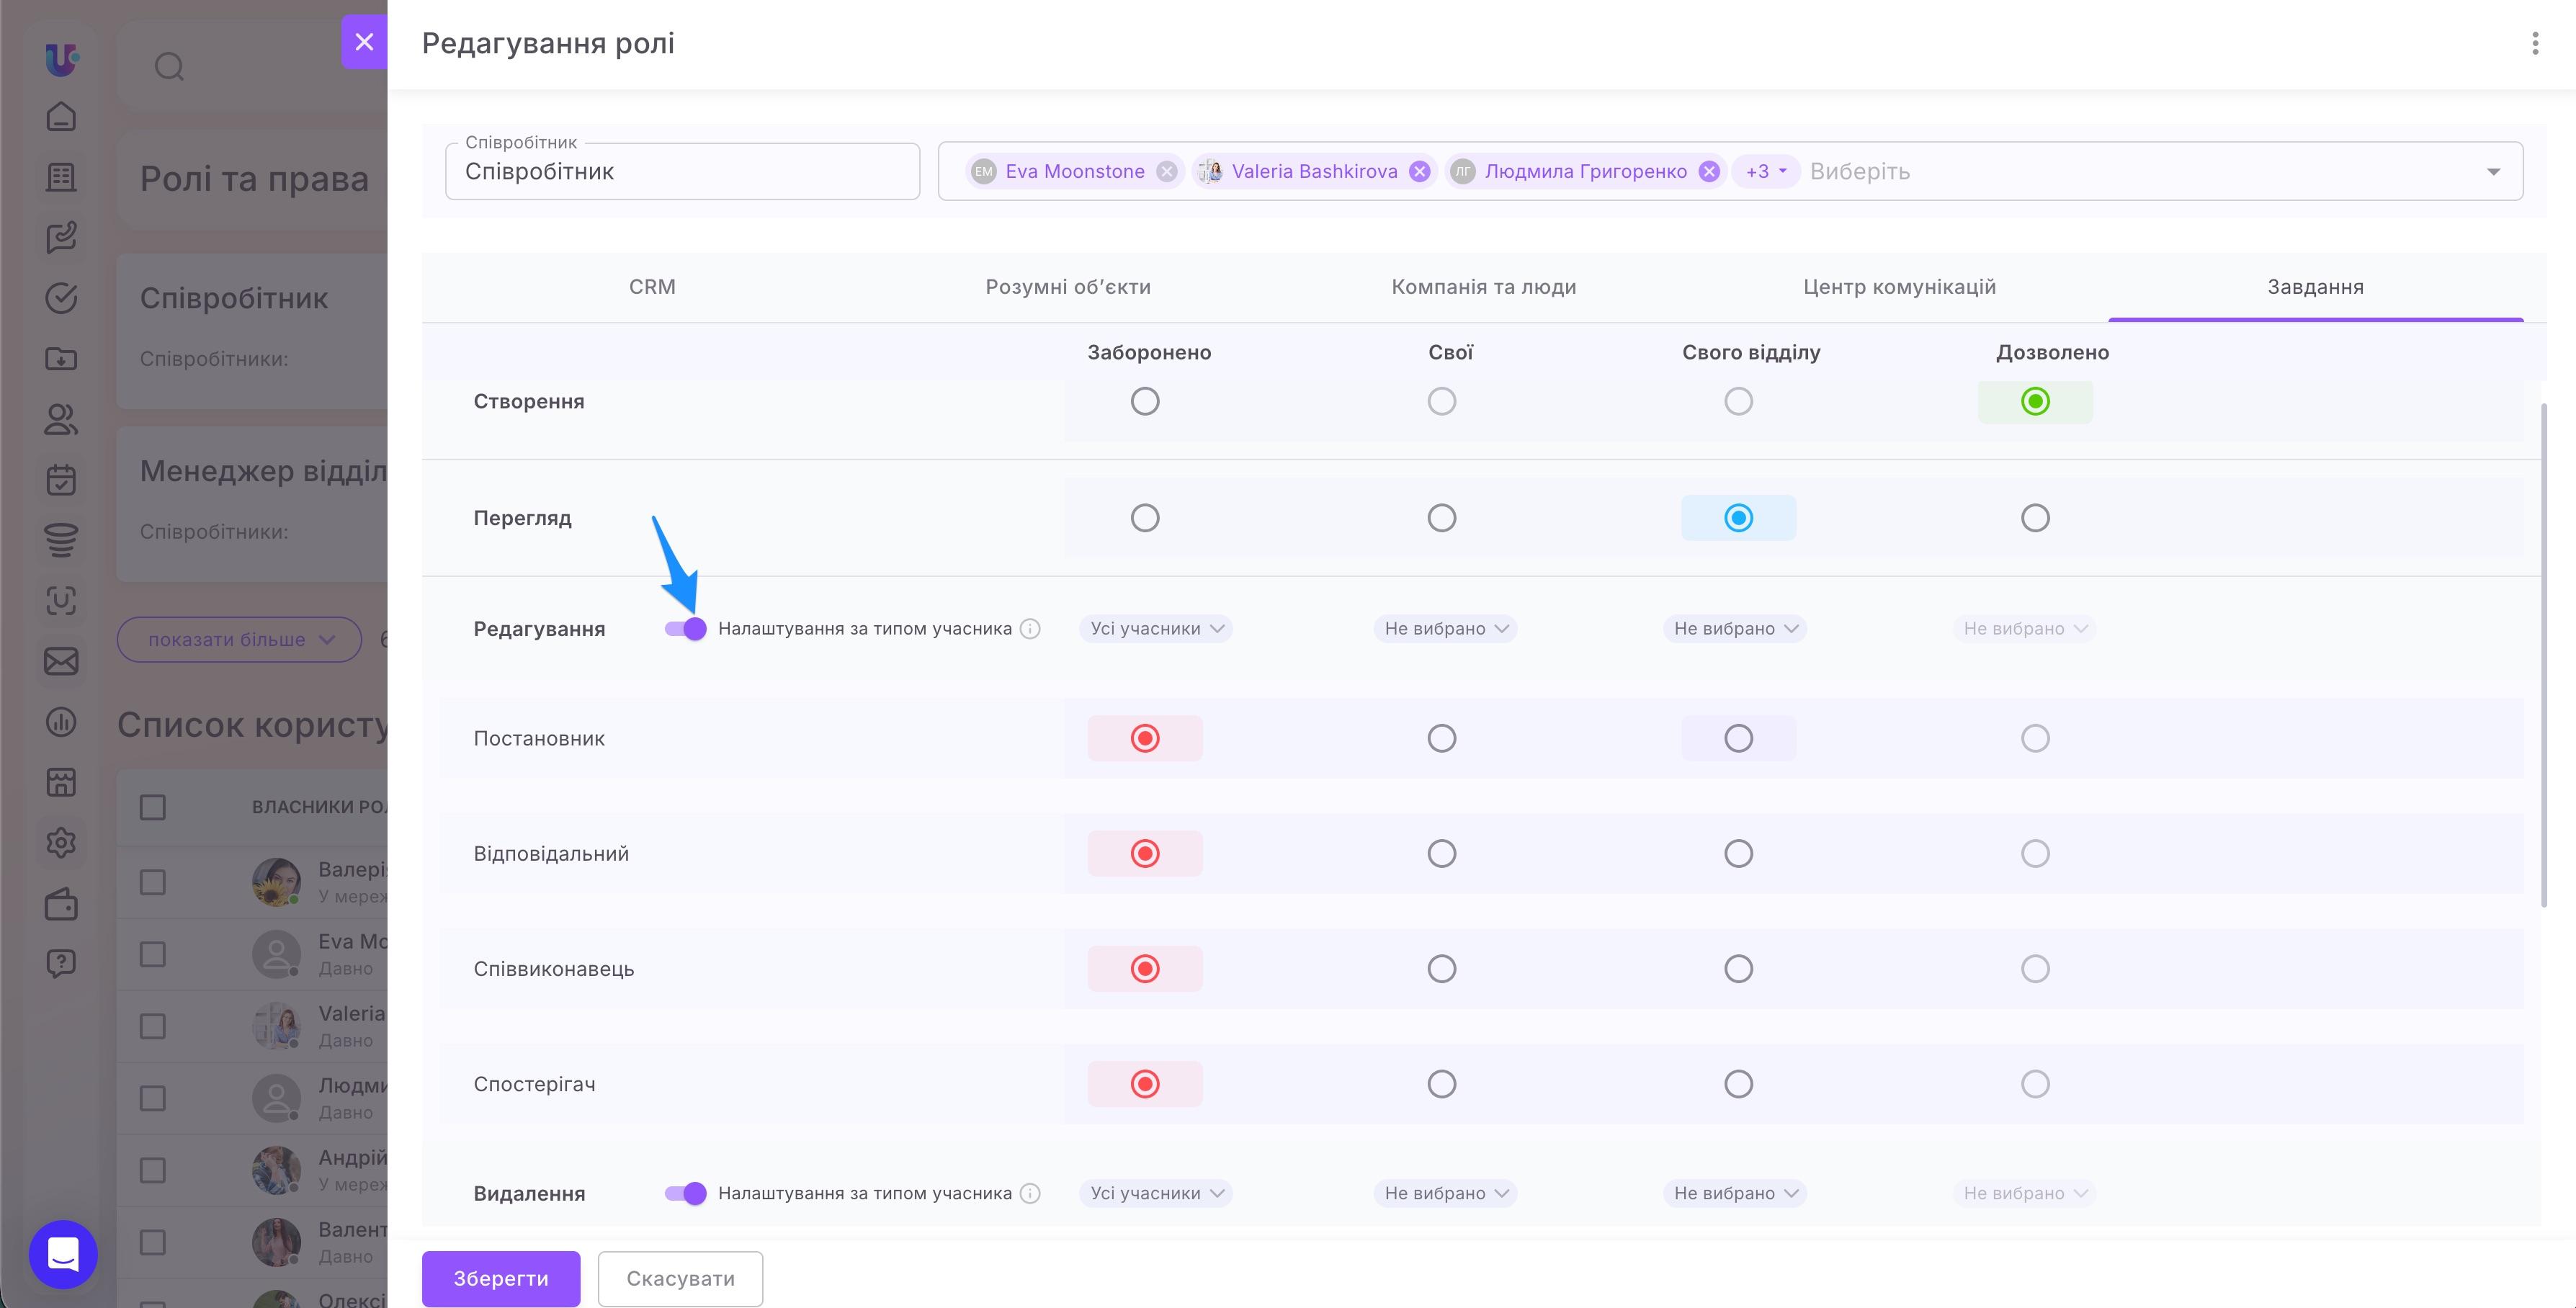Open settings gear icon in sidebar
2576x1308 pixels.
point(61,843)
